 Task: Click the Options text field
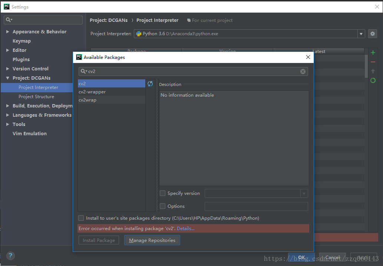[256, 206]
